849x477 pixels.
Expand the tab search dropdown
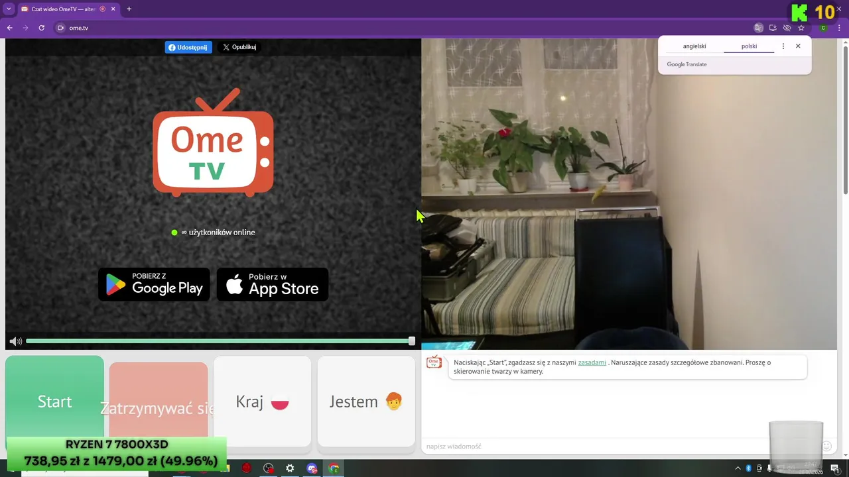[9, 9]
